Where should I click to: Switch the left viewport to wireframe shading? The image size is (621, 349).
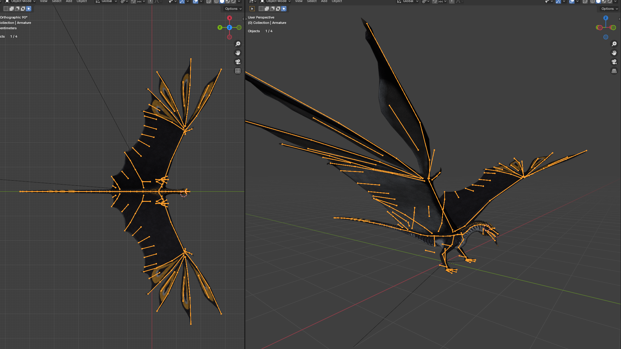point(215,1)
